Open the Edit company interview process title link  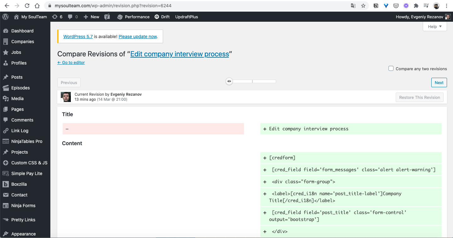[x=179, y=54]
